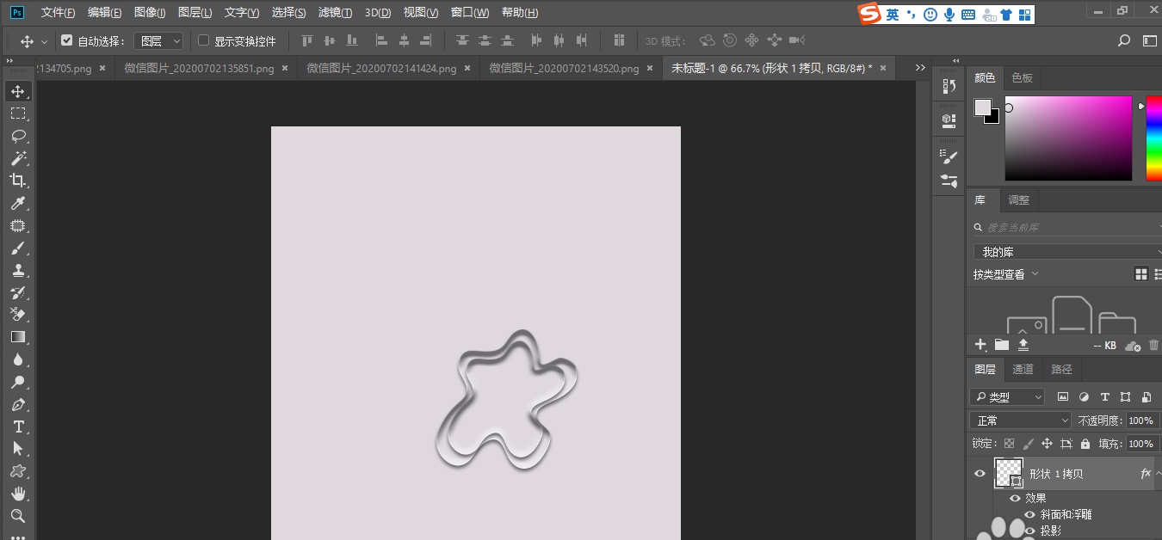
Task: Toggle visibility of 斜面和浮雕 effect
Action: (x=1029, y=514)
